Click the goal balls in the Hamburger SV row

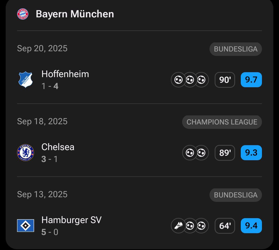[196, 226]
